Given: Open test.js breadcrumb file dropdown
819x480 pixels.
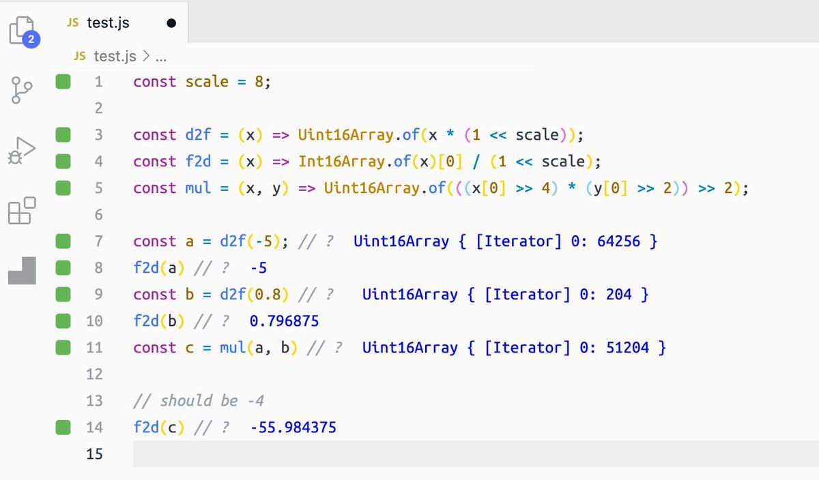Looking at the screenshot, I should tap(115, 56).
